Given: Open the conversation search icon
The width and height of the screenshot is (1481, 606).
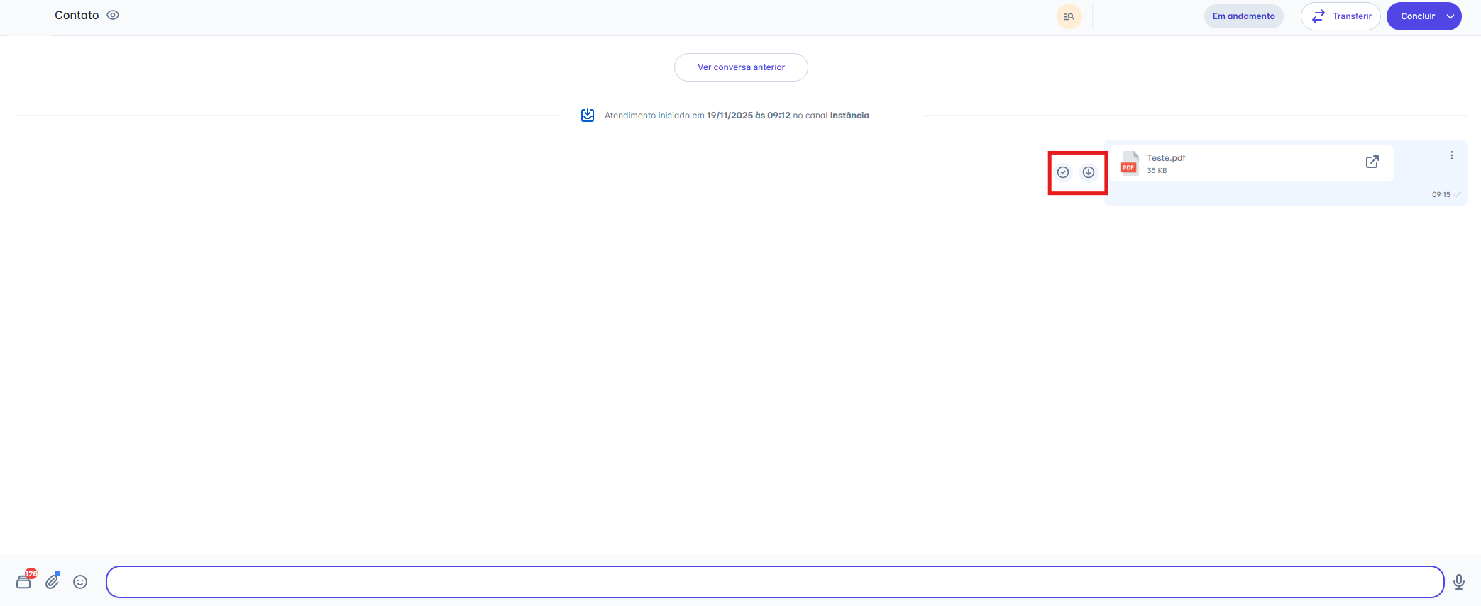Looking at the screenshot, I should coord(1069,16).
